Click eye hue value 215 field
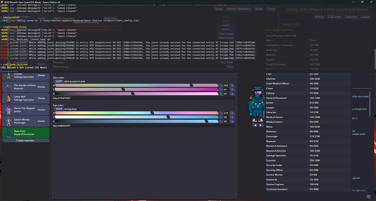The width and height of the screenshot is (376, 201). pos(226,113)
